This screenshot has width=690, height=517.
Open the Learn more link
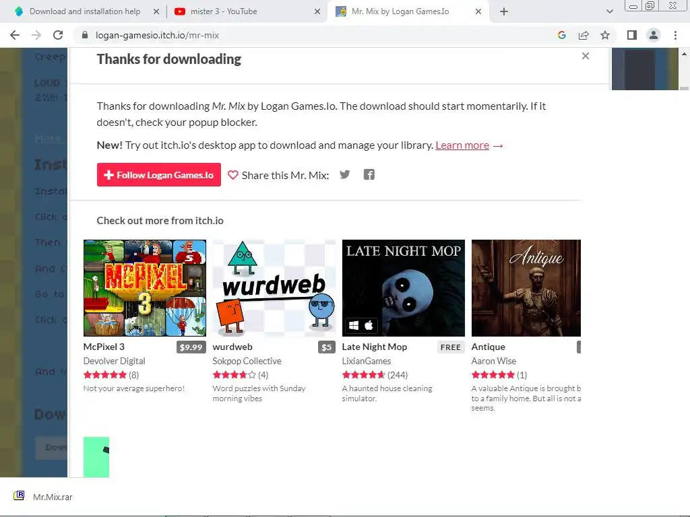coord(462,145)
